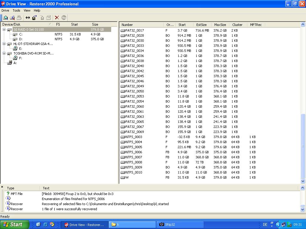This screenshot has width=306, height=229.
Task: Close the log panel with the small x
Action: tap(2, 187)
